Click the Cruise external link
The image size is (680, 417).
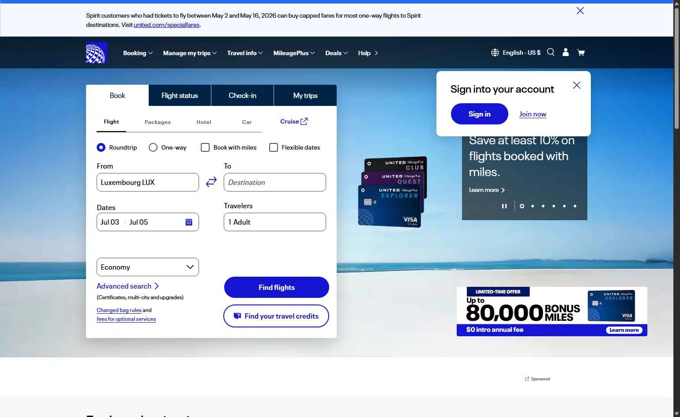pos(294,121)
